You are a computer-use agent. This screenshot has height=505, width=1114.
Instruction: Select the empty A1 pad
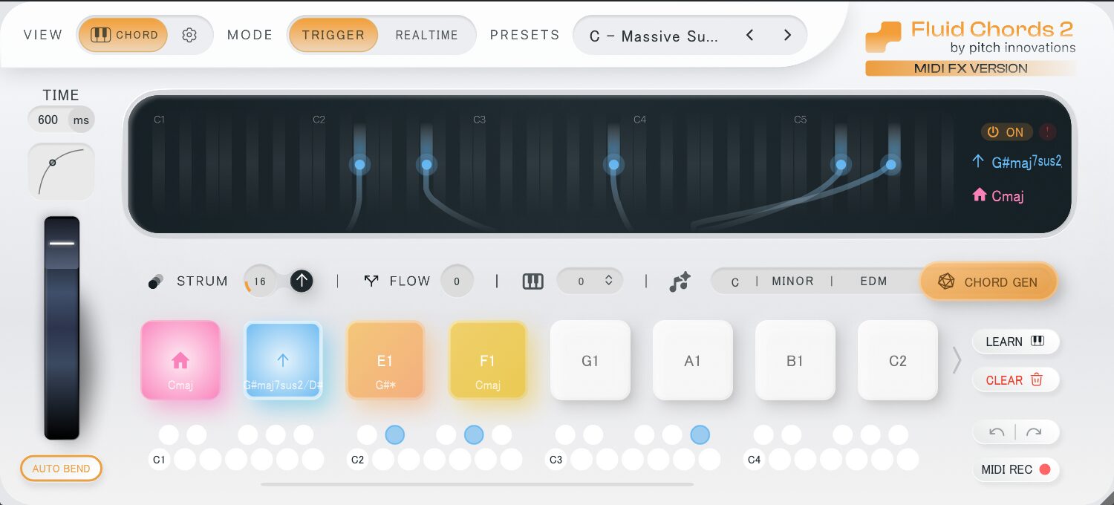pyautogui.click(x=692, y=360)
